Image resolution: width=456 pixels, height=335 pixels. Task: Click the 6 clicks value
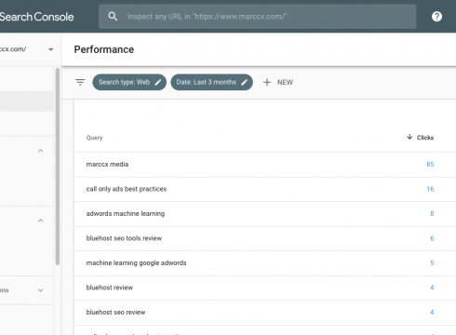point(432,238)
